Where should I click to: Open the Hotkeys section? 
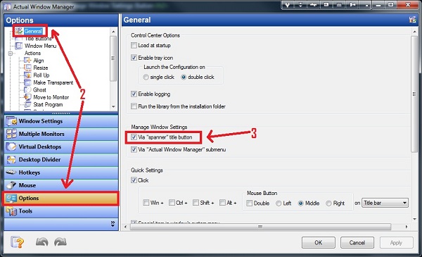pyautogui.click(x=61, y=172)
